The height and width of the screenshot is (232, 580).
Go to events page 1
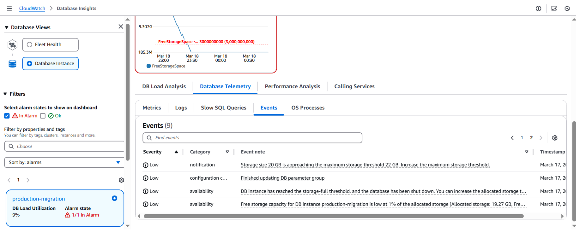522,138
